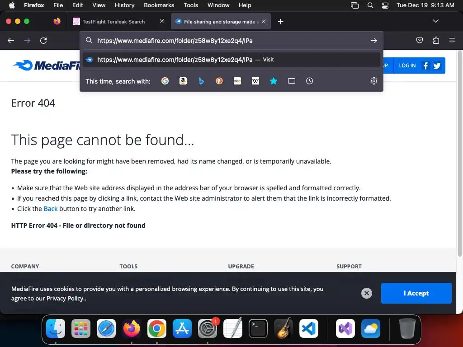Click the go arrow in the address bar
This screenshot has height=347, width=463.
click(374, 40)
